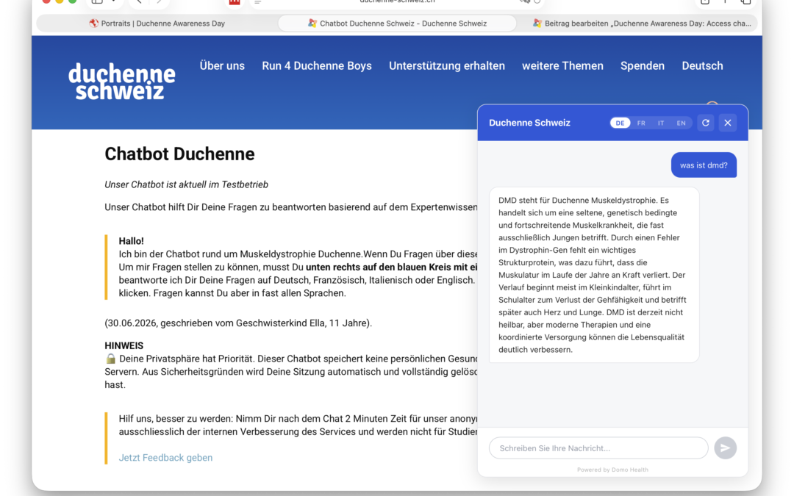Viewport: 794px width, 496px height.
Task: Click the Powered by Domo Health text
Action: coord(612,470)
